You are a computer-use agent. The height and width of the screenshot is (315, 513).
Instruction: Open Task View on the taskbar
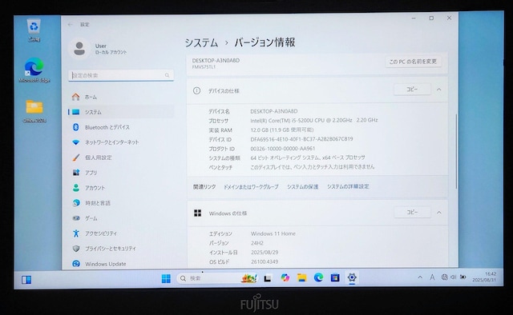[268, 278]
